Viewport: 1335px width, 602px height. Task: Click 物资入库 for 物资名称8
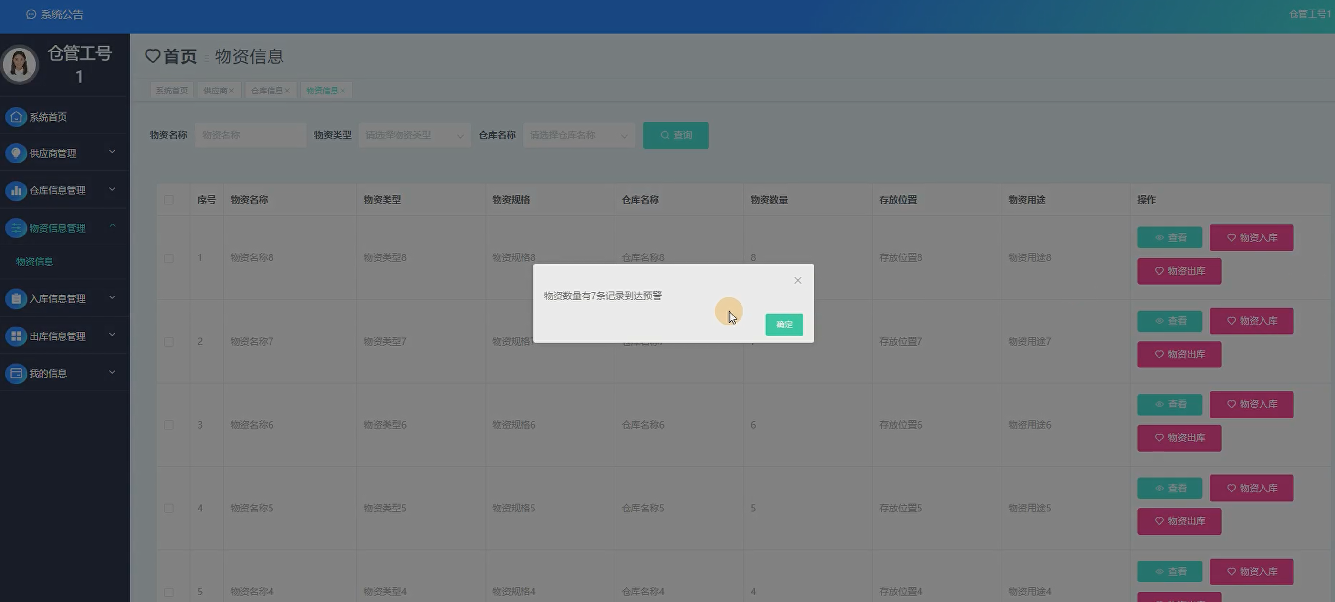(1252, 237)
